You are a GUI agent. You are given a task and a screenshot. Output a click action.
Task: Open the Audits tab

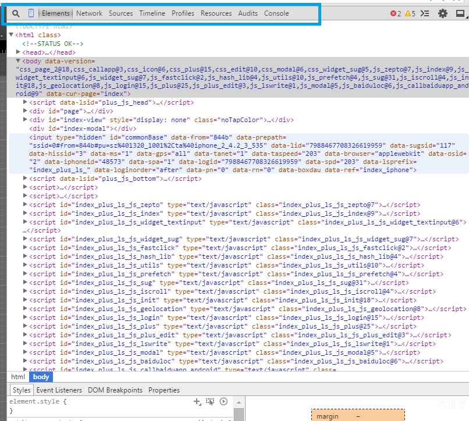tap(248, 13)
